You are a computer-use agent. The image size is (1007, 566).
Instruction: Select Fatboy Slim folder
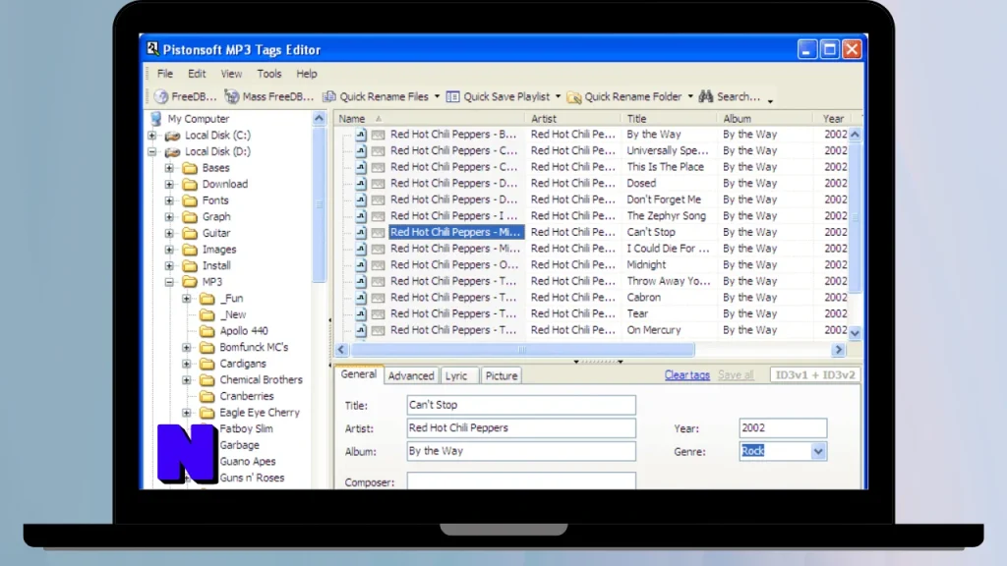point(246,428)
